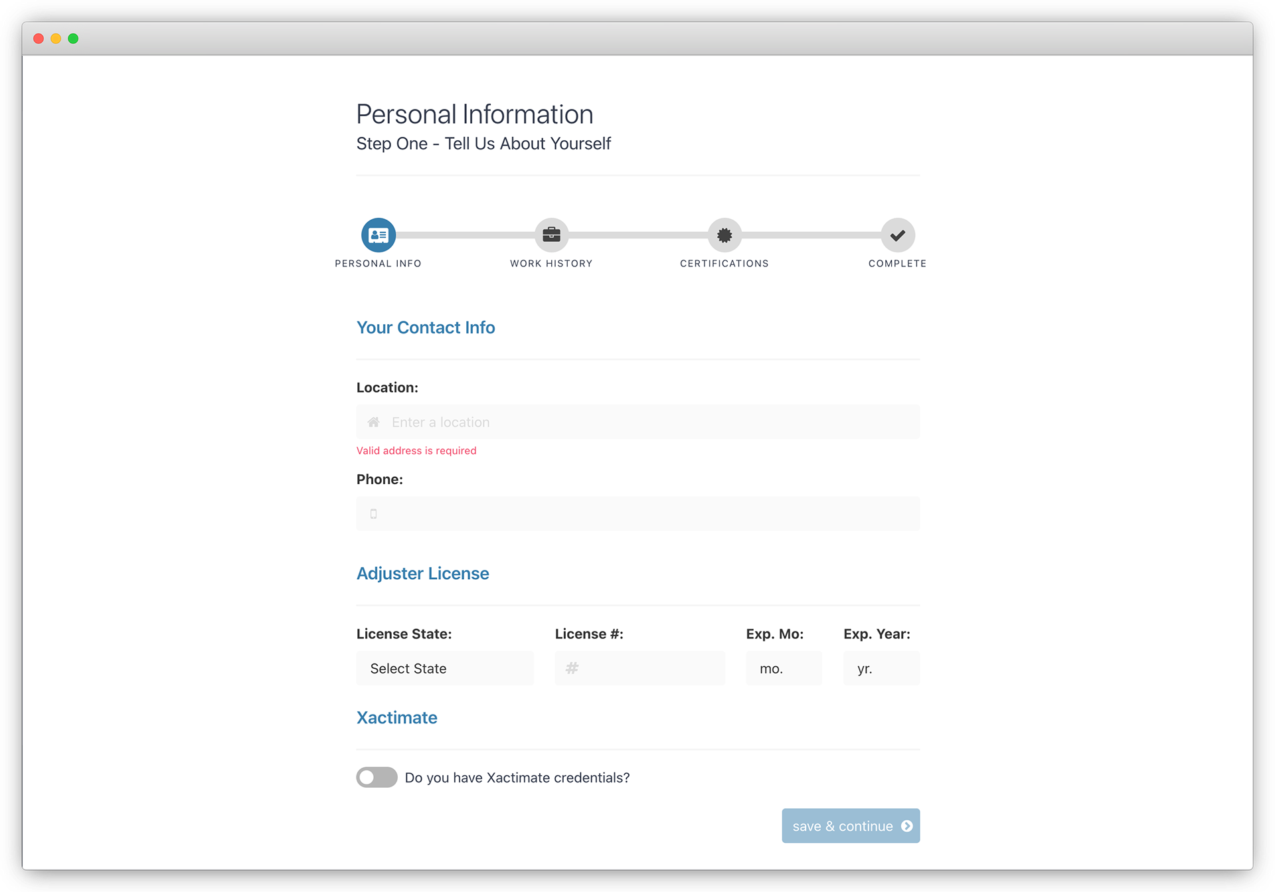Open the Exp. Mo month dropdown
This screenshot has height=892, width=1275.
pos(784,668)
